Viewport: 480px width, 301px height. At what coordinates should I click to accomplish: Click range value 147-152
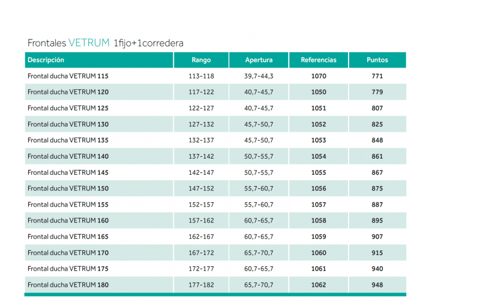point(201,188)
